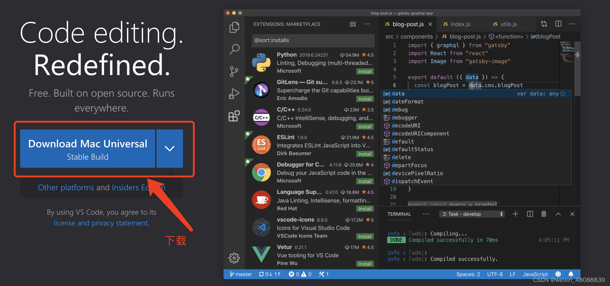The image size is (610, 286).
Task: Install the GitLens extension
Action: (x=365, y=99)
